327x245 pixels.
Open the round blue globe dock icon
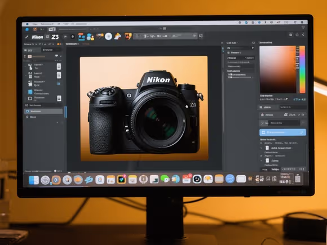230,179
